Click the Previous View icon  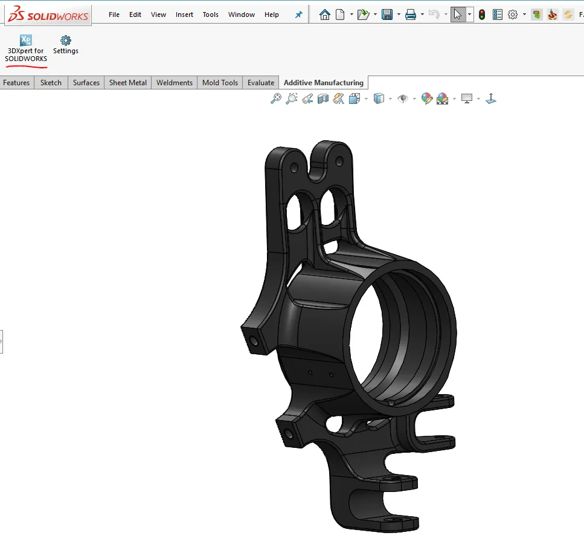pyautogui.click(x=306, y=99)
